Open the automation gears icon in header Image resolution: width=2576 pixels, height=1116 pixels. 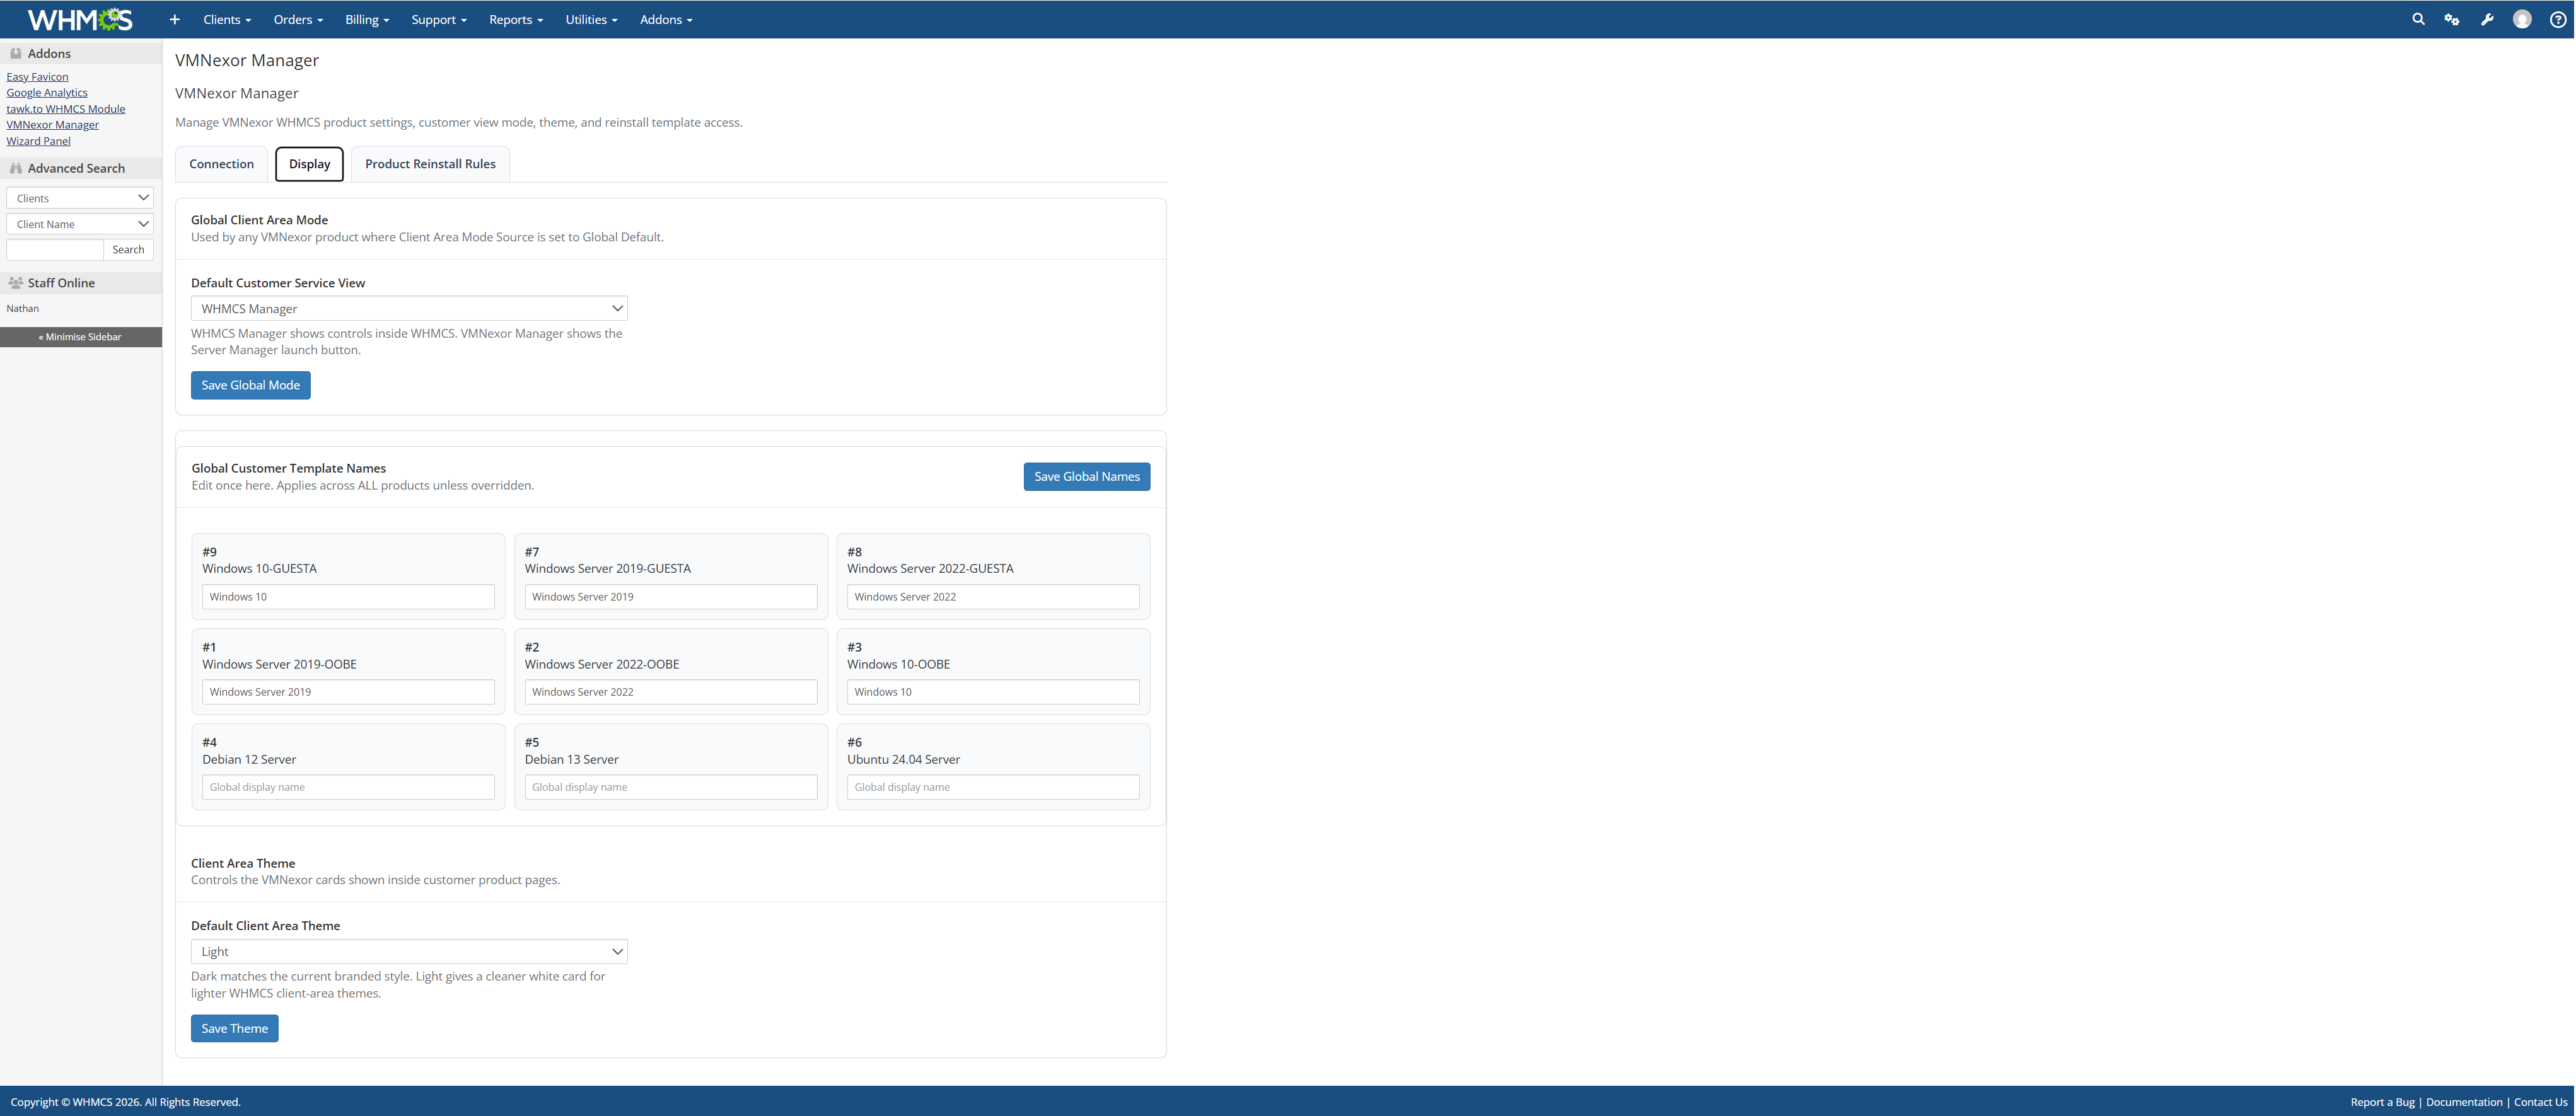[x=2452, y=19]
